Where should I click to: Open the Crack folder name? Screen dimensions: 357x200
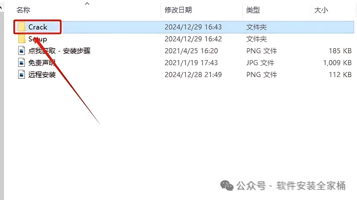(x=38, y=27)
